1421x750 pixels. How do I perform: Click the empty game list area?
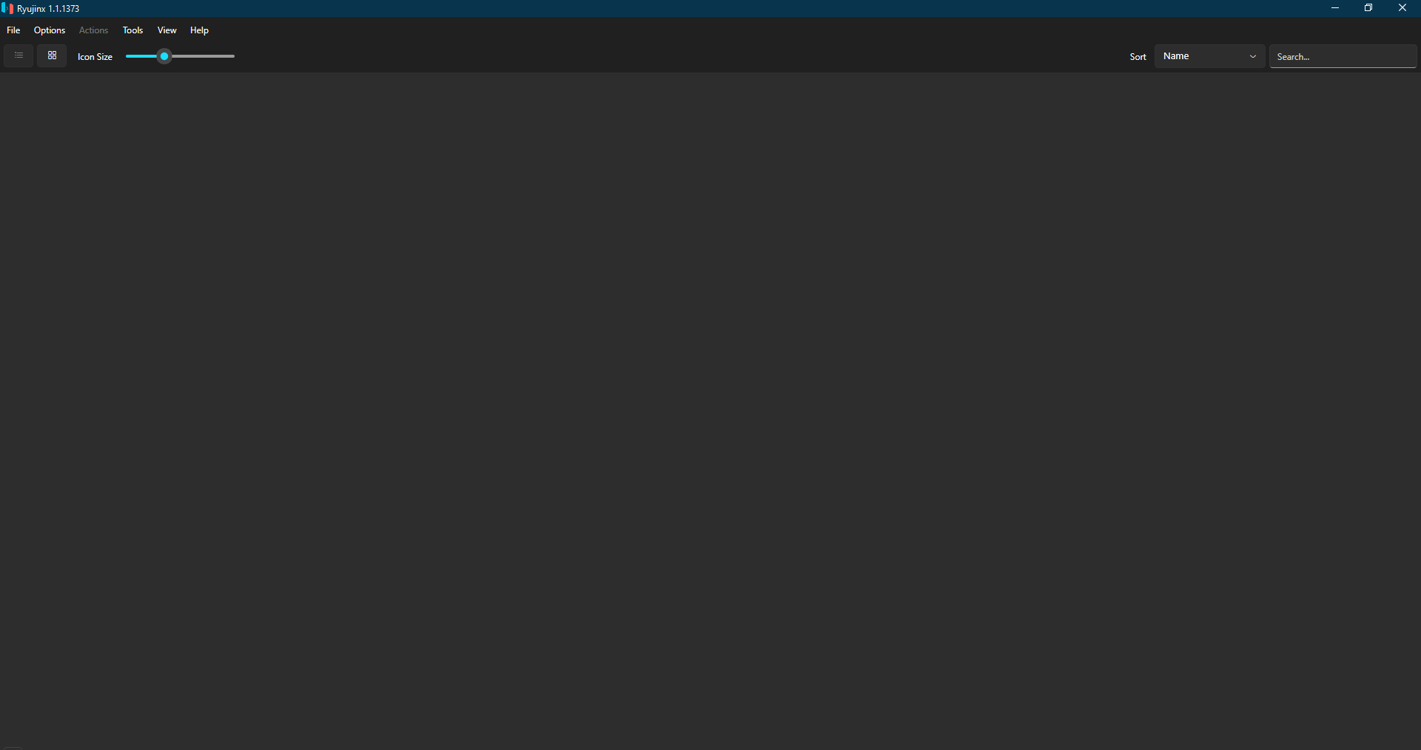(x=710, y=411)
